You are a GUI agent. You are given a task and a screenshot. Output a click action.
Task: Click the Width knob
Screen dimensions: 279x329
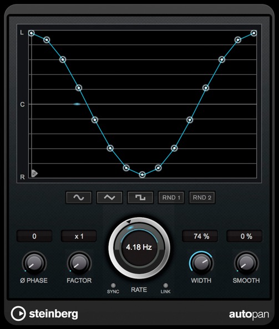(201, 263)
